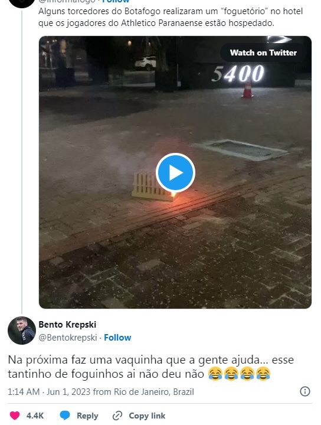The image size is (321, 425).
Task: Click the partially visible Follow link at top
Action: pos(116,1)
